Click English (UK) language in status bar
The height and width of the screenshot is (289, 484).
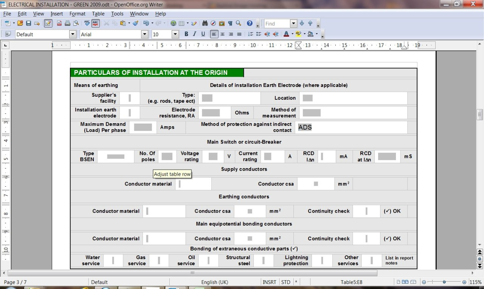tap(214, 282)
